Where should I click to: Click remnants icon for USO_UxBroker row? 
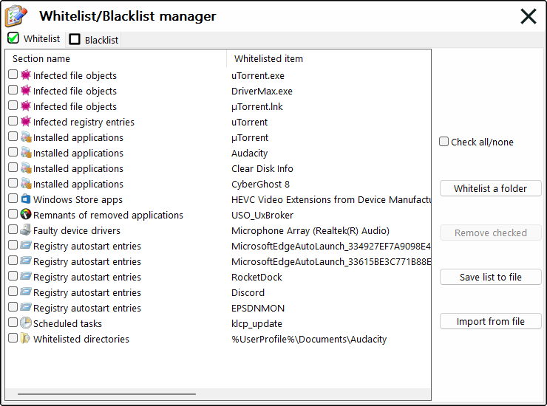point(25,214)
